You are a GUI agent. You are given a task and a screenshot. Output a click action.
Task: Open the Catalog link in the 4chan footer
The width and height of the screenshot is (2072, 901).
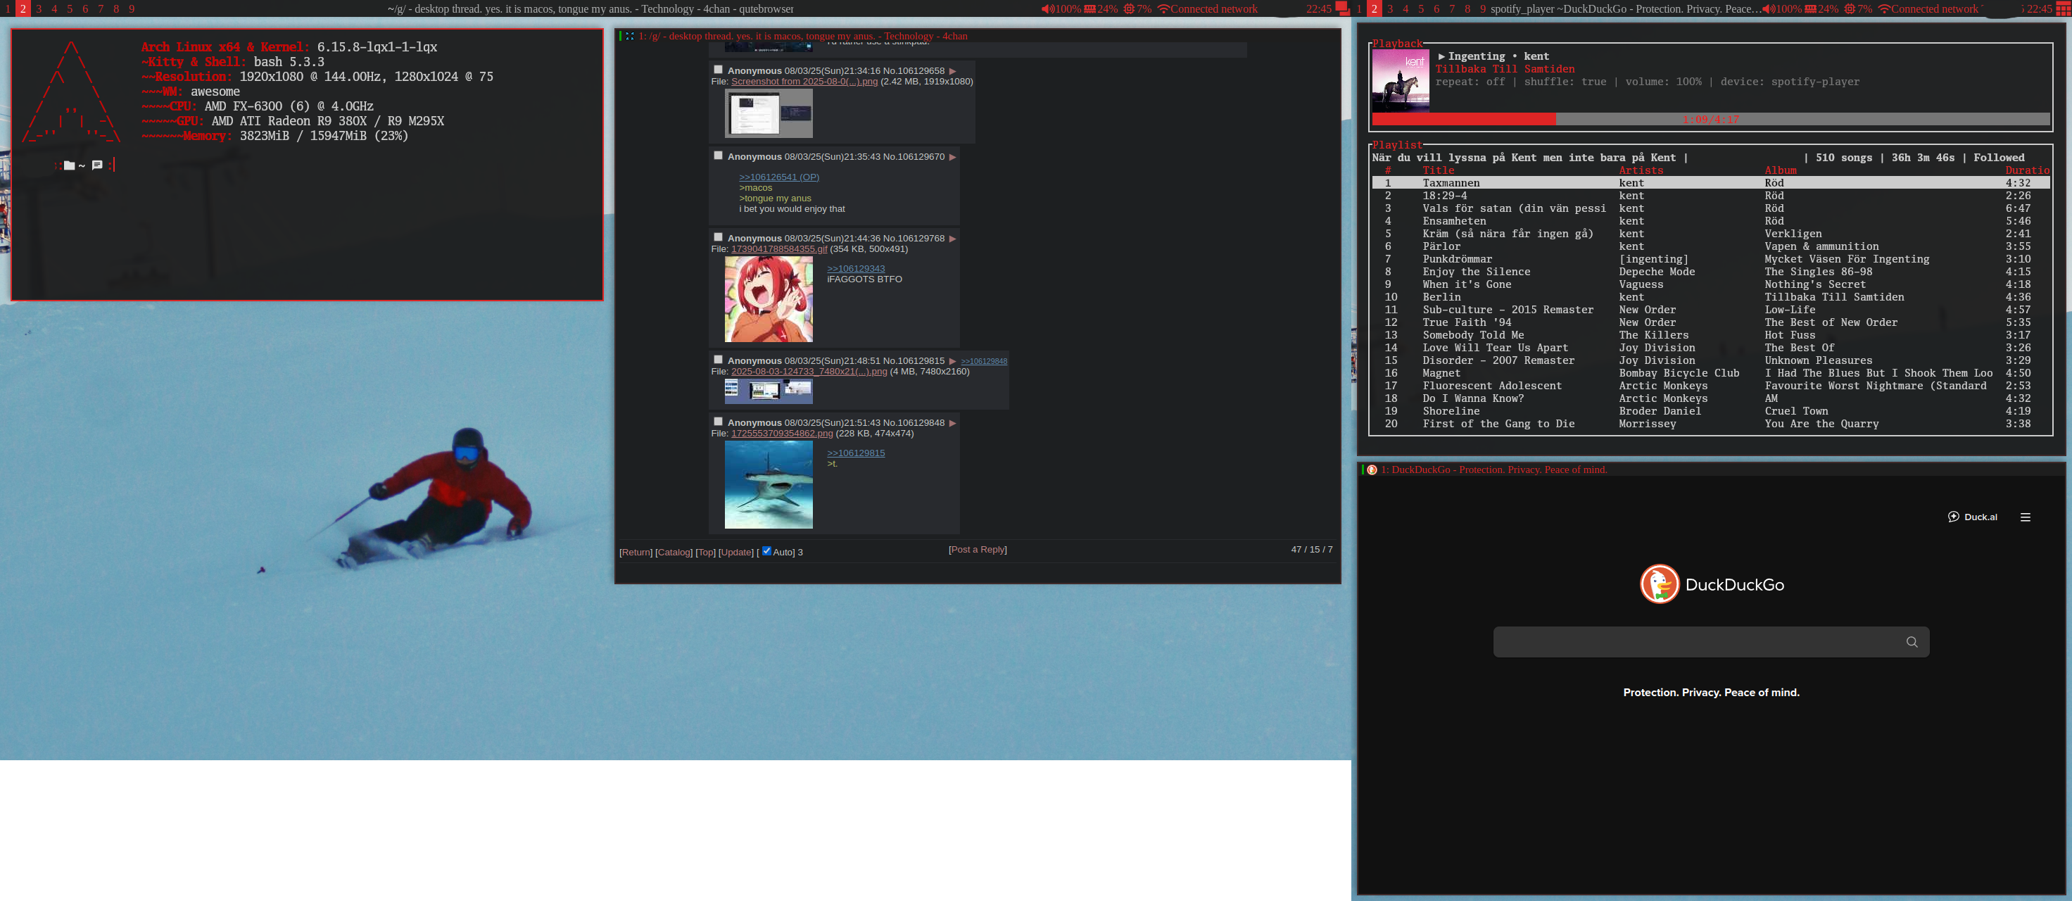(x=674, y=553)
